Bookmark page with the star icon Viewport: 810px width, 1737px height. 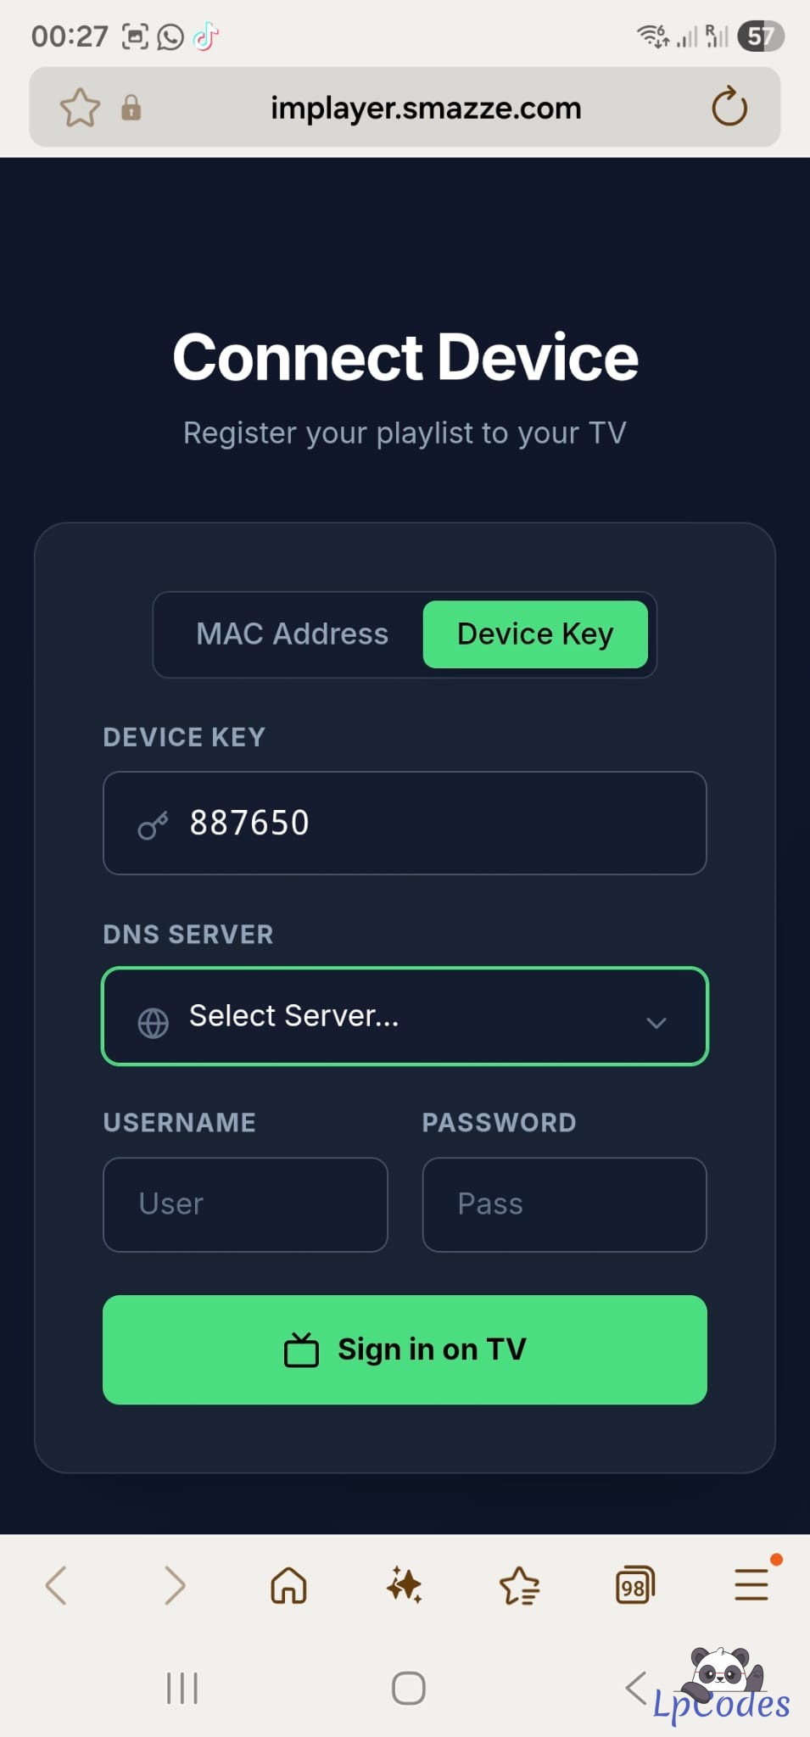click(80, 108)
